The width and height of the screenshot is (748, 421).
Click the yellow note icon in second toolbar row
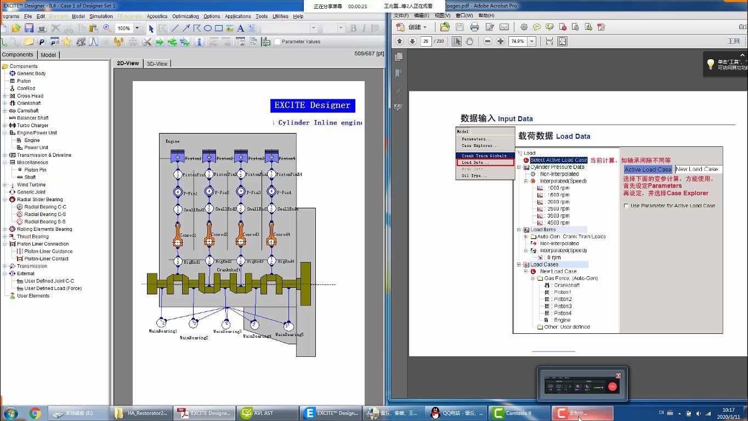click(29, 42)
